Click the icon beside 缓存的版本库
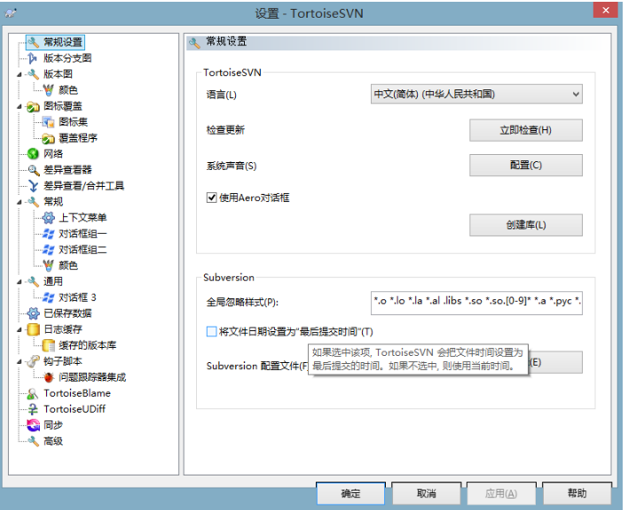 click(49, 345)
